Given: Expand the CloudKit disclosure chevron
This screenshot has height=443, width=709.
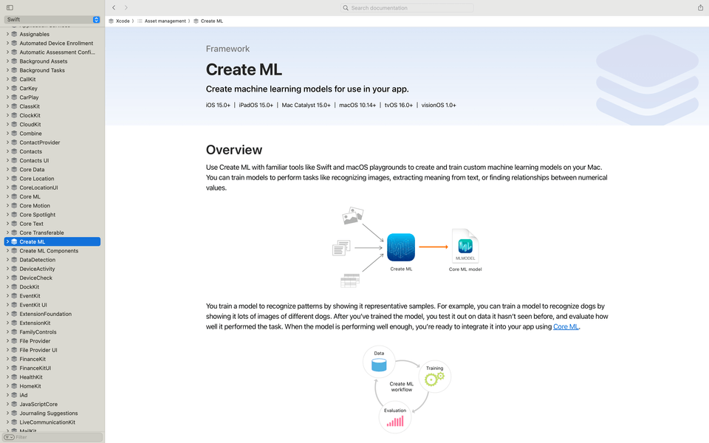Looking at the screenshot, I should click(x=7, y=125).
